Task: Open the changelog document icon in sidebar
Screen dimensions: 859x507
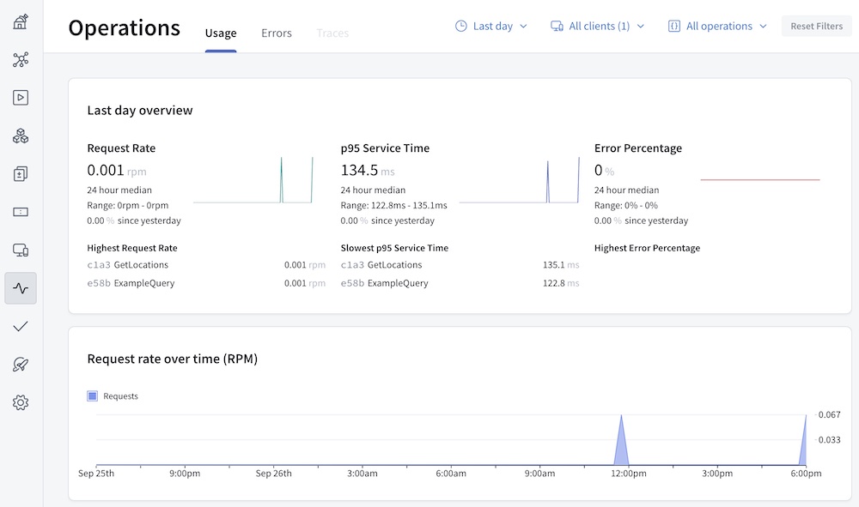Action: (21, 174)
